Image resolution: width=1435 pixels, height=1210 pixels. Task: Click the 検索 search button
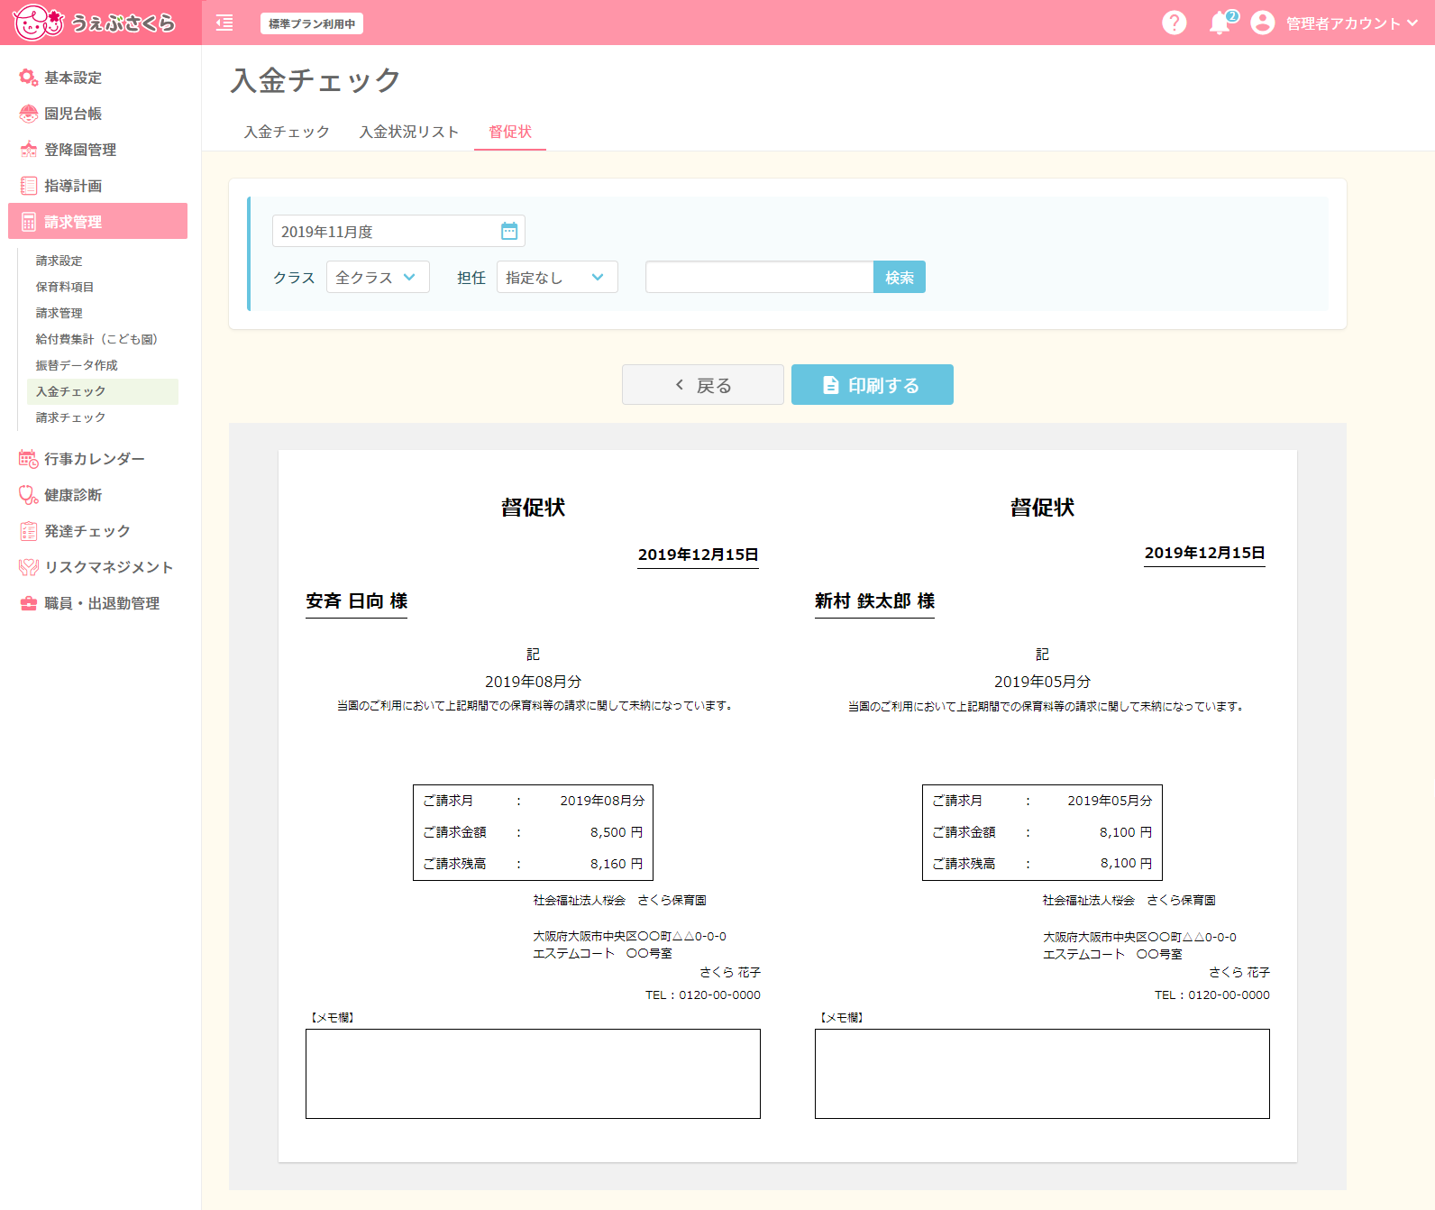900,277
